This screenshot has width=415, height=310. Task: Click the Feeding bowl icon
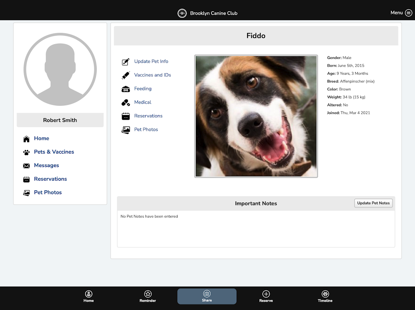(x=126, y=89)
